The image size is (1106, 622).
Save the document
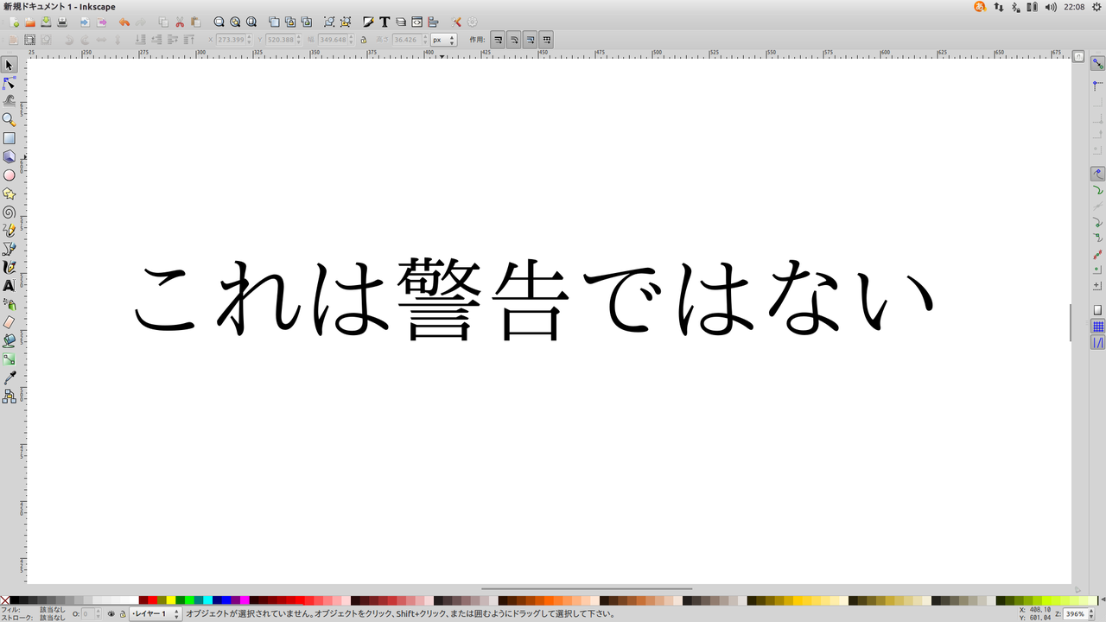(47, 22)
